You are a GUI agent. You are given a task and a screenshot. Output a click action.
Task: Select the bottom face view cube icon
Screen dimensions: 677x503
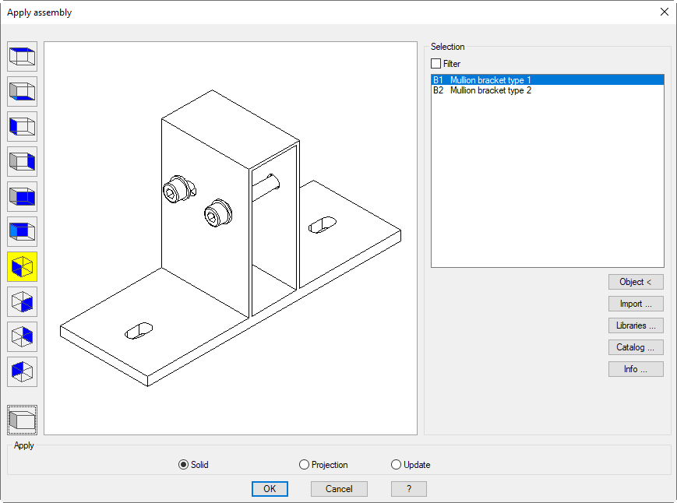[x=22, y=92]
